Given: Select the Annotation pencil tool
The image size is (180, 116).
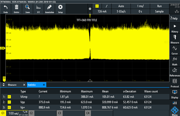Looking at the screenshot, I should tap(49, 9).
